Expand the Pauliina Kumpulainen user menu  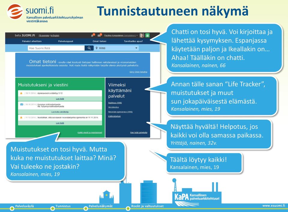click(x=121, y=35)
